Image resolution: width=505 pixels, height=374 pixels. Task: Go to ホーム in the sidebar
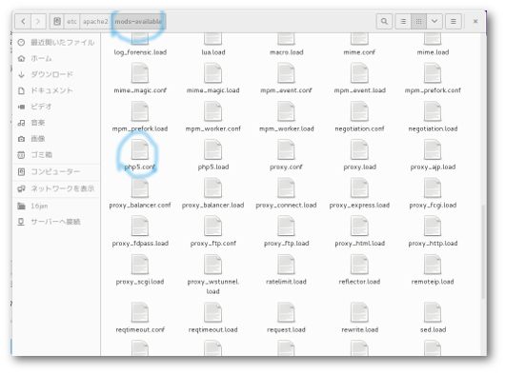tap(56, 59)
